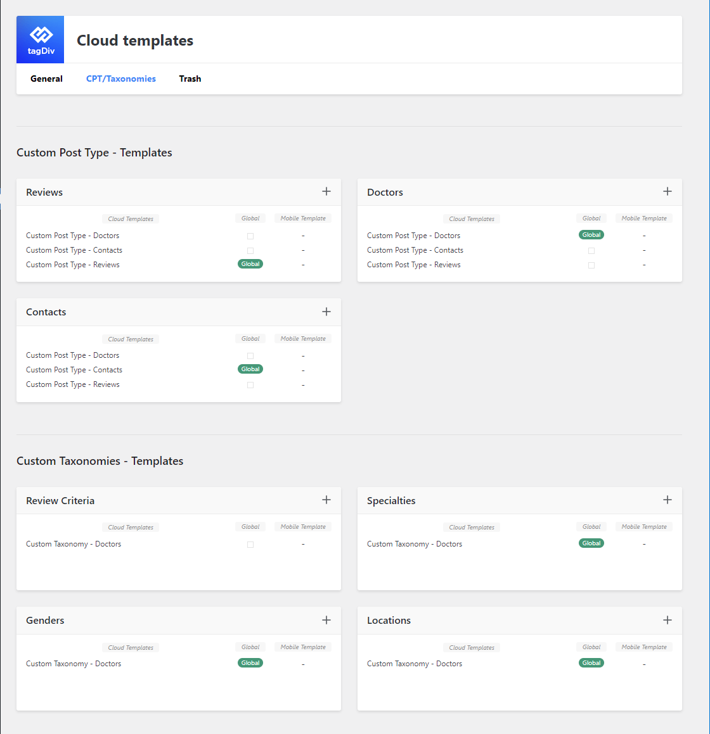Click the Genders card title

point(45,621)
